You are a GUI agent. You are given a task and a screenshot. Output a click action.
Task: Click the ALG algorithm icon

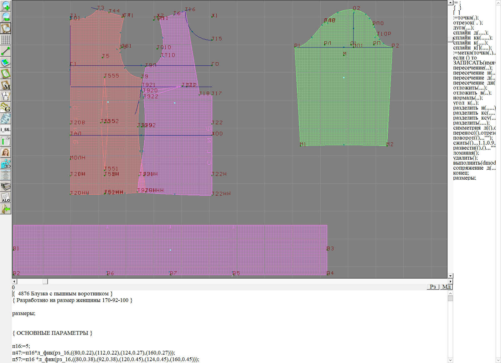click(x=6, y=197)
